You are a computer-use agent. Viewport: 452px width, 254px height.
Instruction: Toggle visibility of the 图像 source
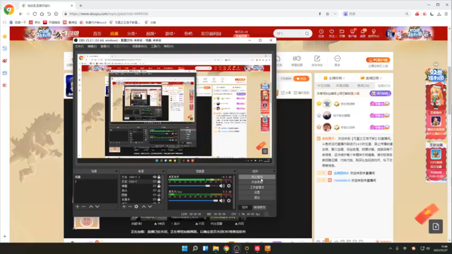[154, 195]
